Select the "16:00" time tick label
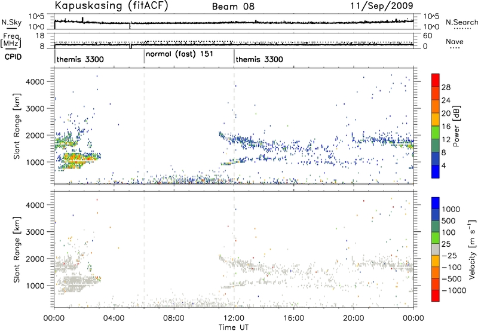The height and width of the screenshot is (331, 478). 293,318
